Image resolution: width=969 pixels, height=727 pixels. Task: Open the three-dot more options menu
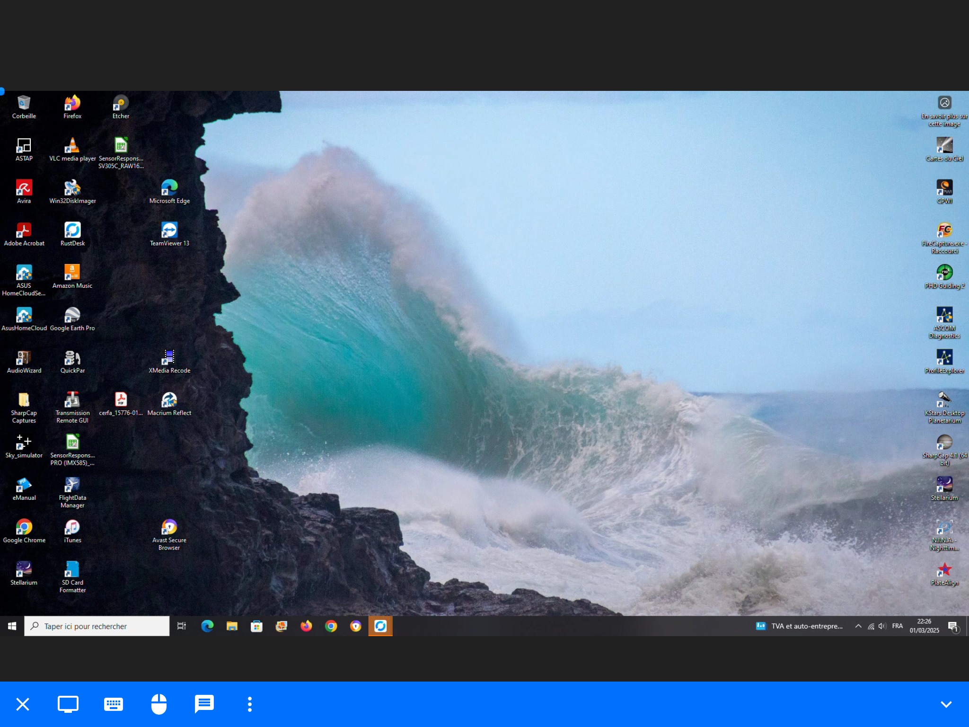(250, 704)
